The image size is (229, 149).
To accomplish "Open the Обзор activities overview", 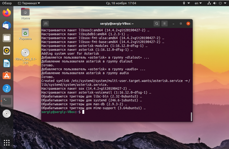I will click(x=7, y=3).
